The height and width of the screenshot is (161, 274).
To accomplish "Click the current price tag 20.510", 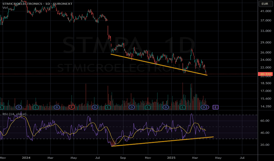I will [x=265, y=74].
